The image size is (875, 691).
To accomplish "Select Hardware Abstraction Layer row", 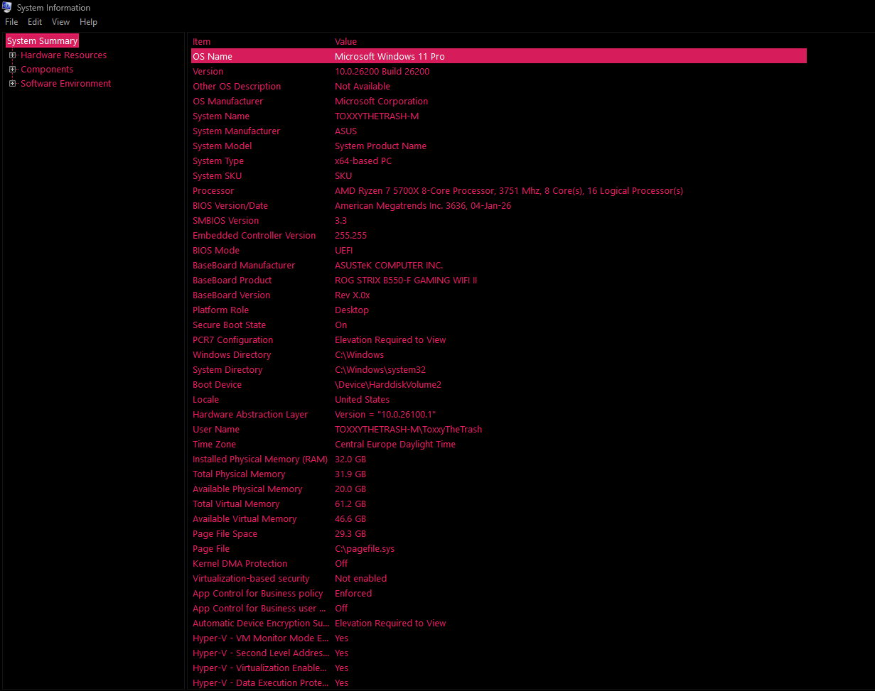I will click(499, 415).
